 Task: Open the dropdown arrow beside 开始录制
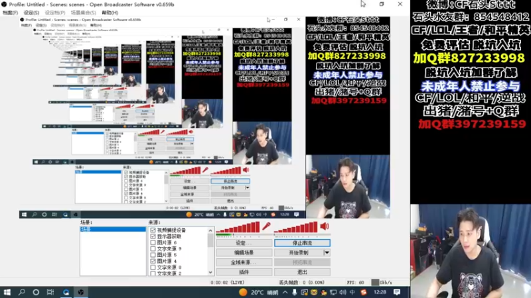coord(327,252)
